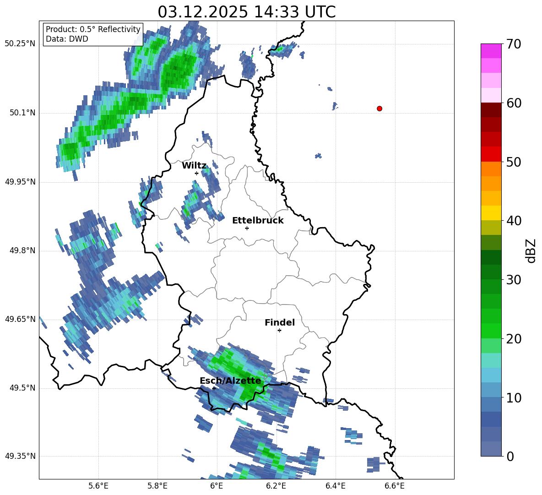Click the 60 value on the colorbar
The image size is (542, 495).
(x=514, y=103)
